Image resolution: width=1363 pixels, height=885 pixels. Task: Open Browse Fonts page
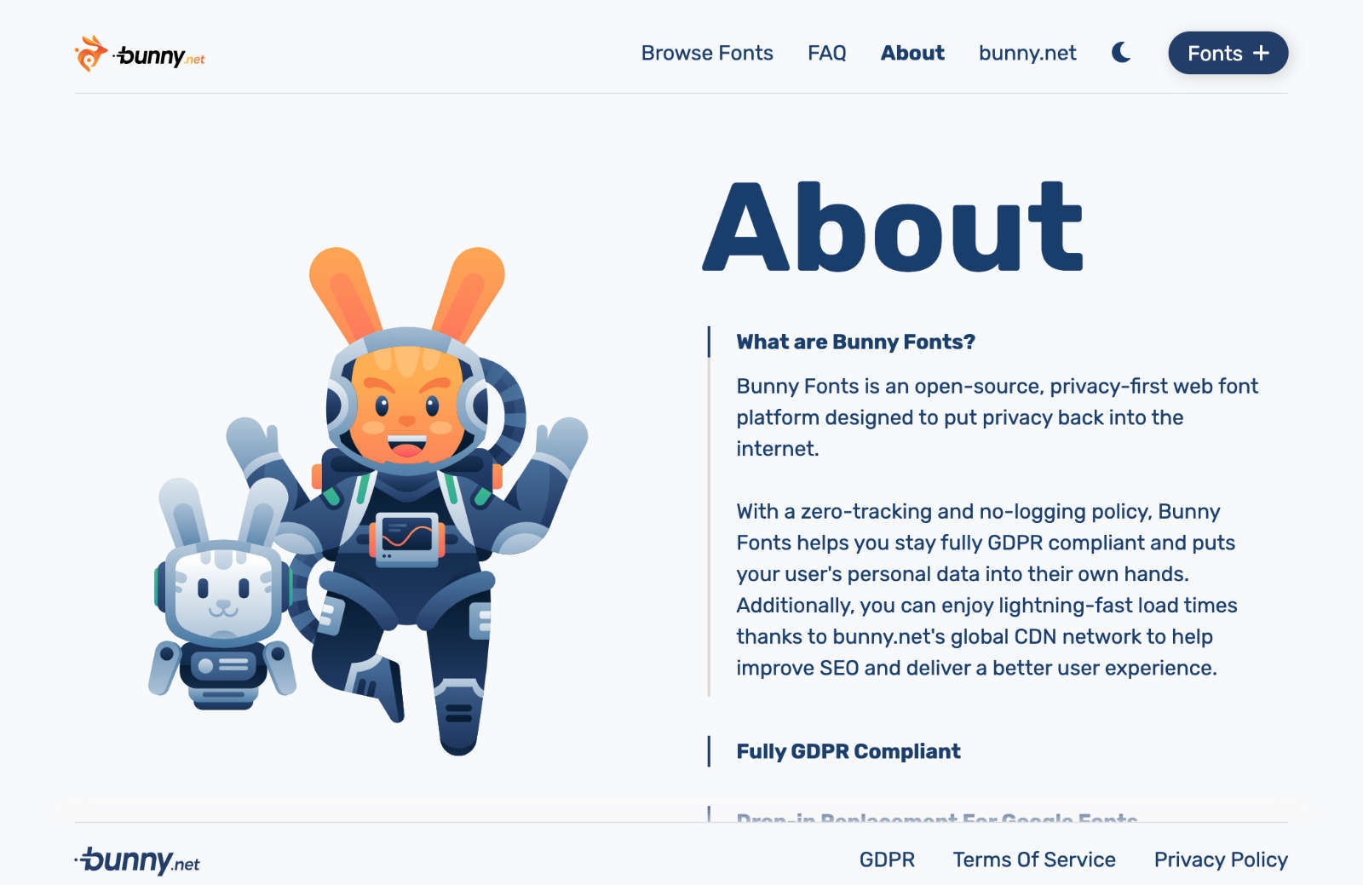pyautogui.click(x=707, y=53)
